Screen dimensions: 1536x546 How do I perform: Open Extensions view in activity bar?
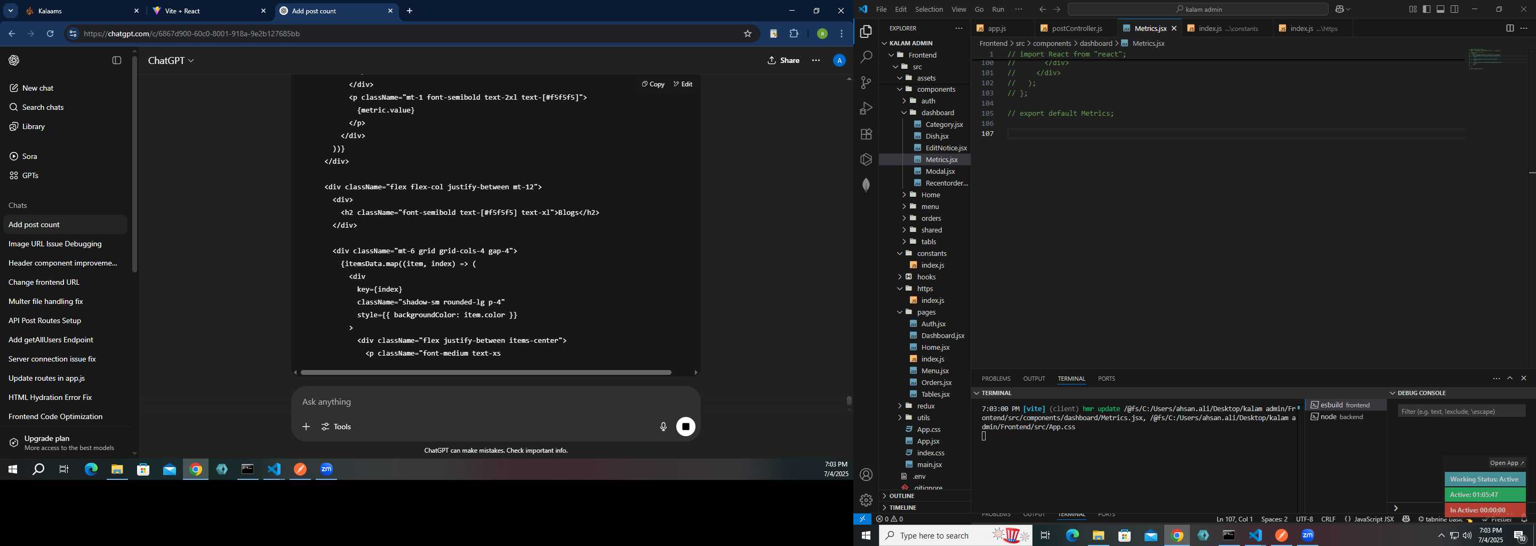pyautogui.click(x=866, y=134)
